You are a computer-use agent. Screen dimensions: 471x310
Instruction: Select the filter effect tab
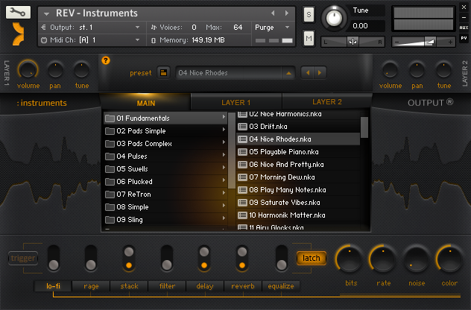(167, 286)
